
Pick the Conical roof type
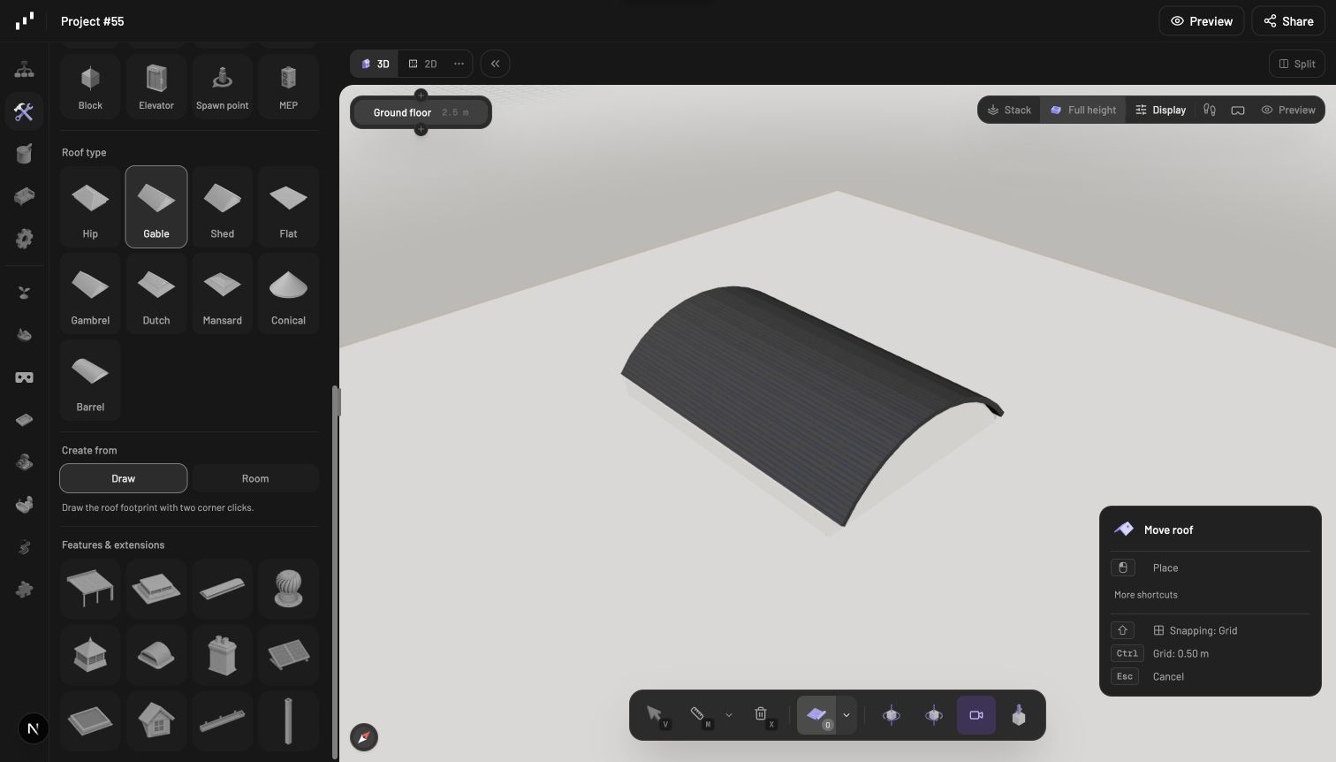click(288, 293)
